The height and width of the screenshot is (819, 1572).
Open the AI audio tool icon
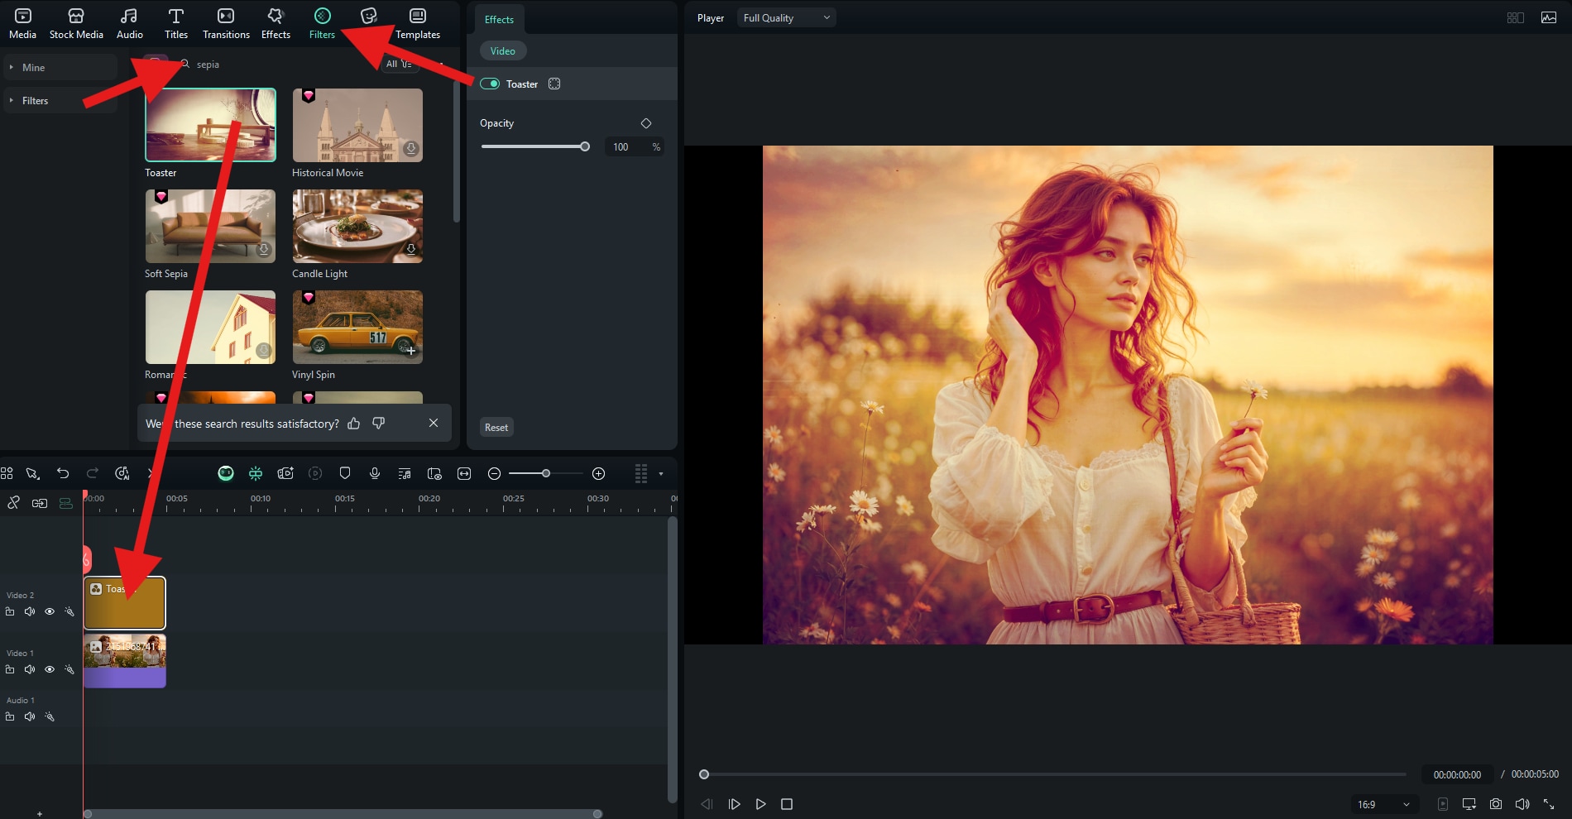click(x=122, y=473)
